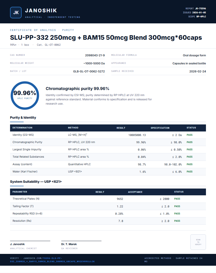Click PASS status for Water (Karl Fischer)
Screen dimensions: 216x273
[190, 172]
